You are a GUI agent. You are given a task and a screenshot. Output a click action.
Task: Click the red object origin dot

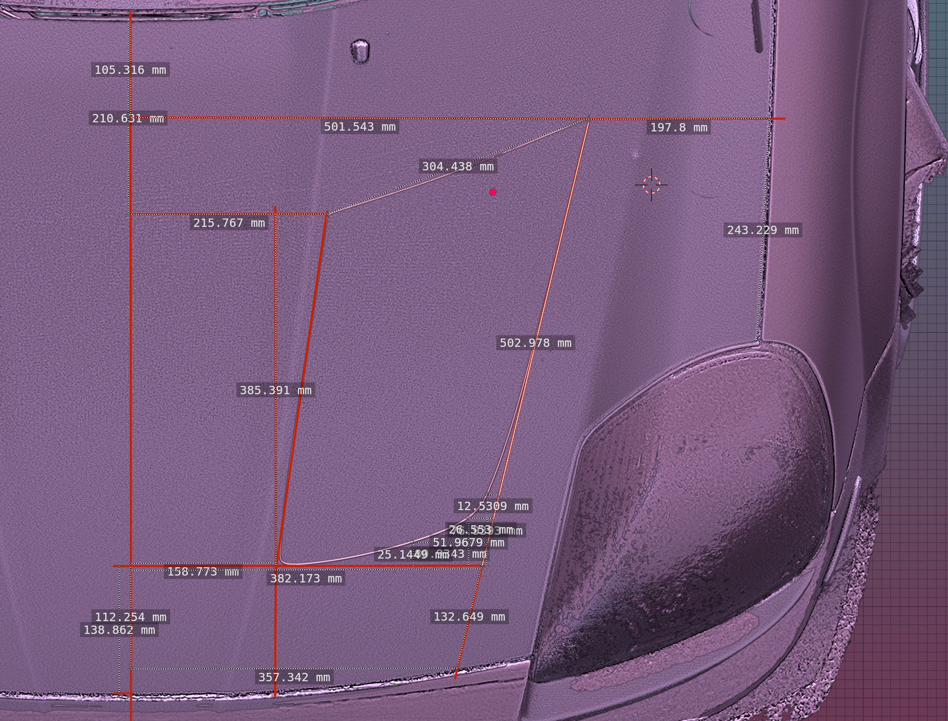[x=493, y=192]
